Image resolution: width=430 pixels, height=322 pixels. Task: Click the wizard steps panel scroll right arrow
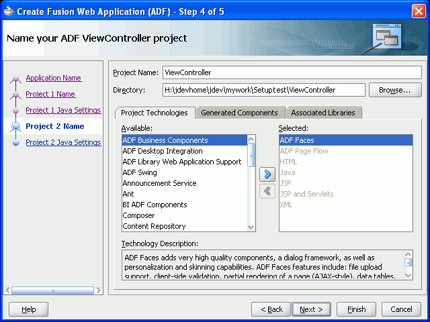coord(99,290)
